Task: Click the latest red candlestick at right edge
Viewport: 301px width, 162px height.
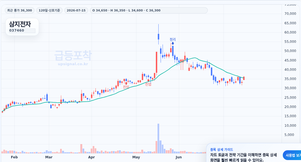Action: [244, 78]
